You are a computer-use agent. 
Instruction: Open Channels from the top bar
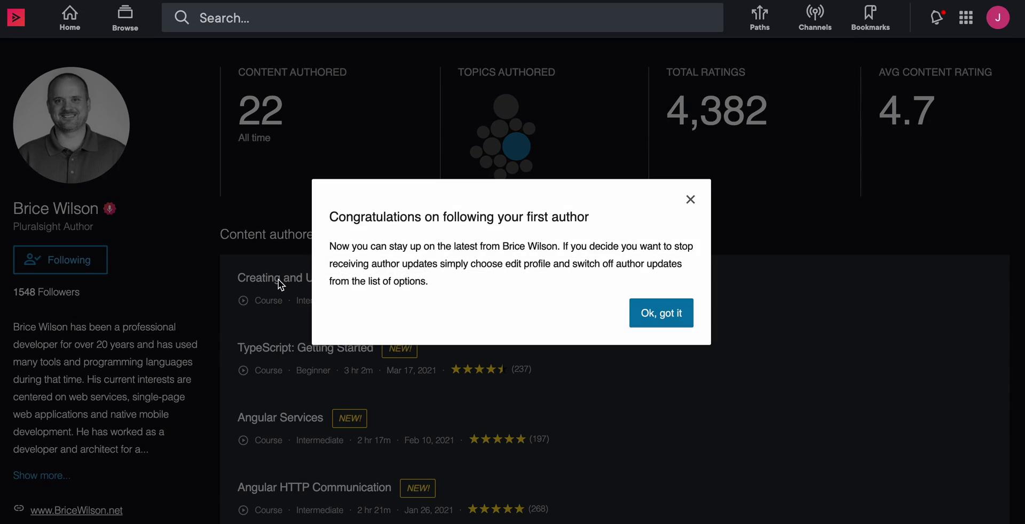[x=815, y=18]
